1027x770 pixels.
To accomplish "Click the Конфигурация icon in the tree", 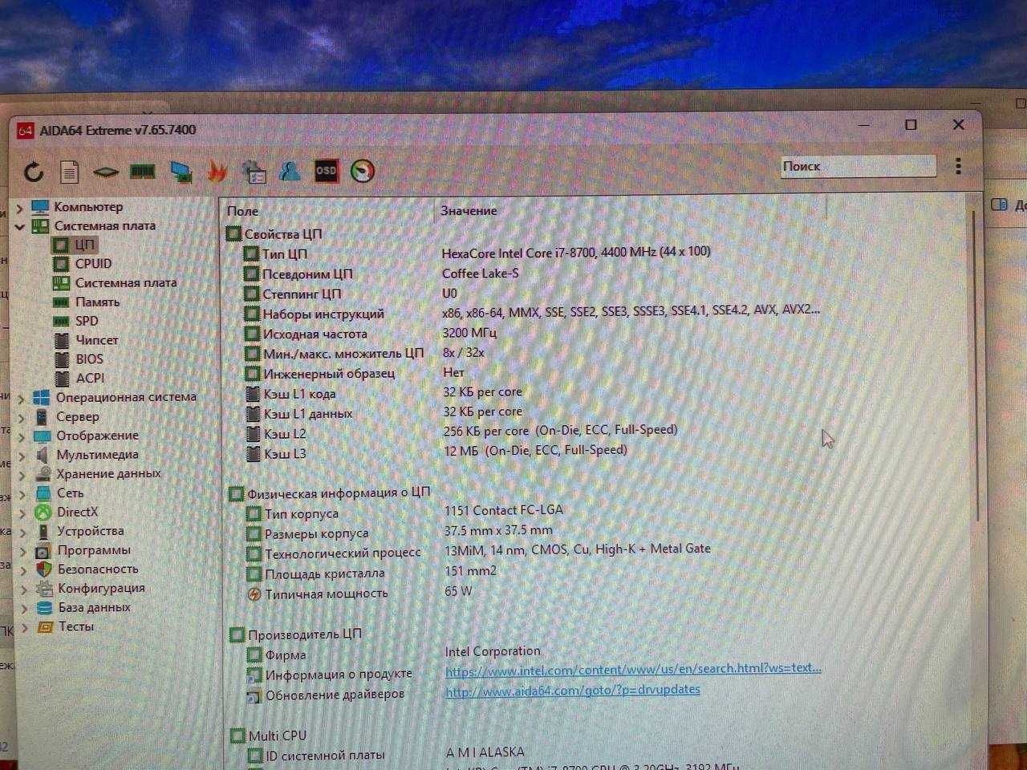I will click(x=45, y=589).
